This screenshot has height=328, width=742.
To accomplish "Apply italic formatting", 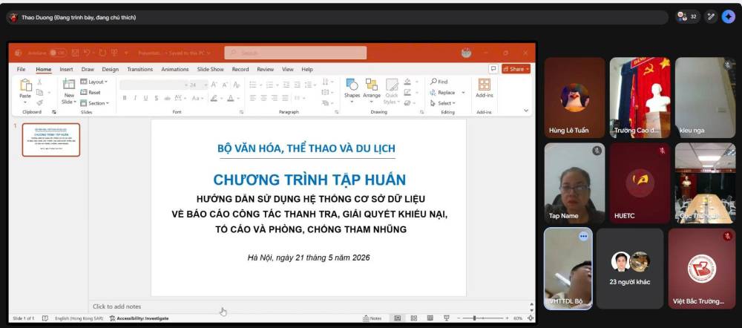I will pos(135,98).
